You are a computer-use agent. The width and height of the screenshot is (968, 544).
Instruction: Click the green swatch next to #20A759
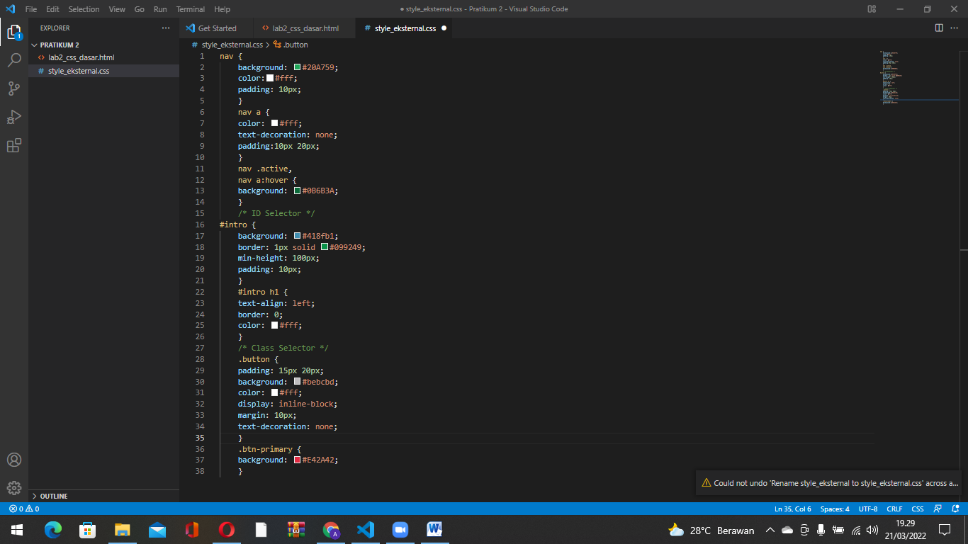[296, 67]
